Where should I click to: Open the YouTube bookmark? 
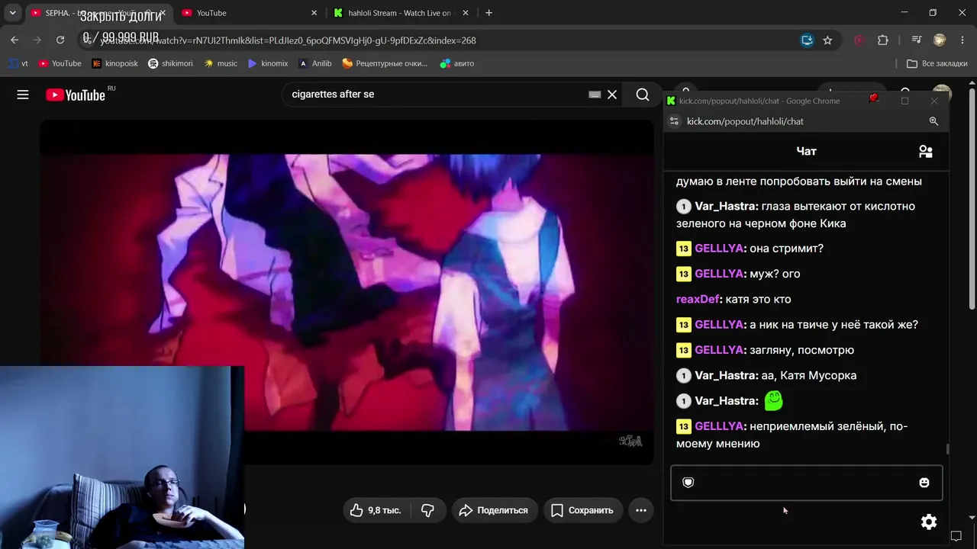[60, 63]
